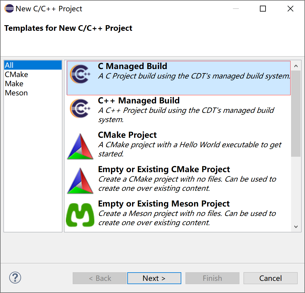Filter templates by CMake category

[x=16, y=74]
